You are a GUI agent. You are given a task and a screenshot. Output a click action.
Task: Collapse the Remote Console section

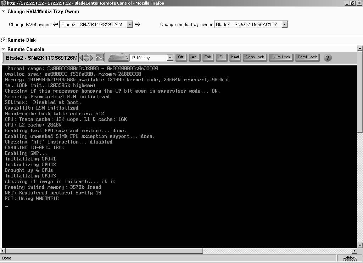[4, 49]
